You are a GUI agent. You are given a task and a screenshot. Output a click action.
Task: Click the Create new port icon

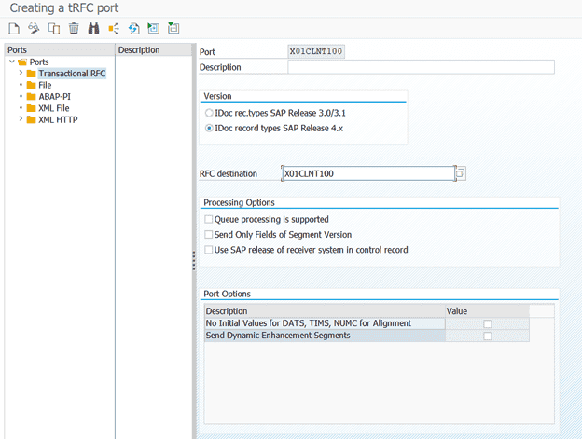coord(13,29)
